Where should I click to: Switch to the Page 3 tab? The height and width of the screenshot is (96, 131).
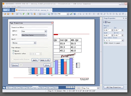click(22, 88)
